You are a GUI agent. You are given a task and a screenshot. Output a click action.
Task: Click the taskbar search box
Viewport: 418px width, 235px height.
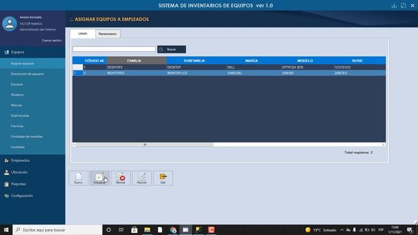click(57, 230)
